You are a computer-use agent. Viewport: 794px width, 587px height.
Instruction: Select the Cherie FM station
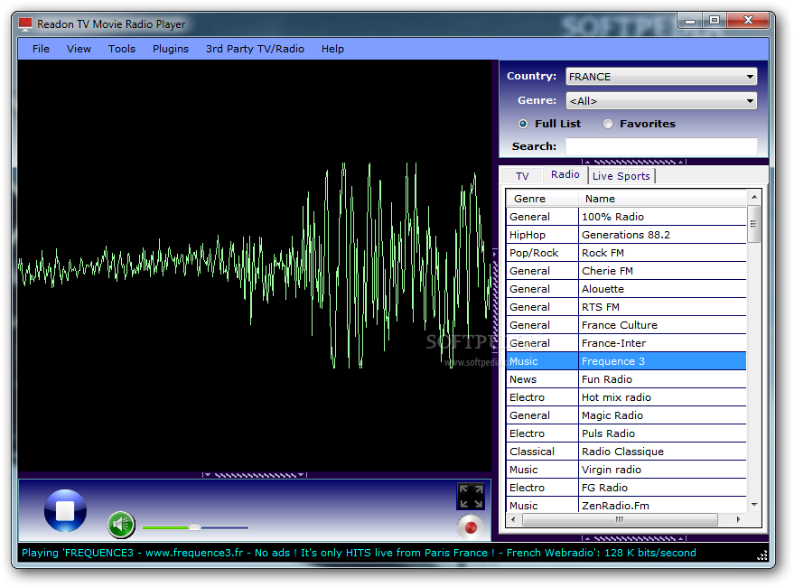click(x=626, y=271)
